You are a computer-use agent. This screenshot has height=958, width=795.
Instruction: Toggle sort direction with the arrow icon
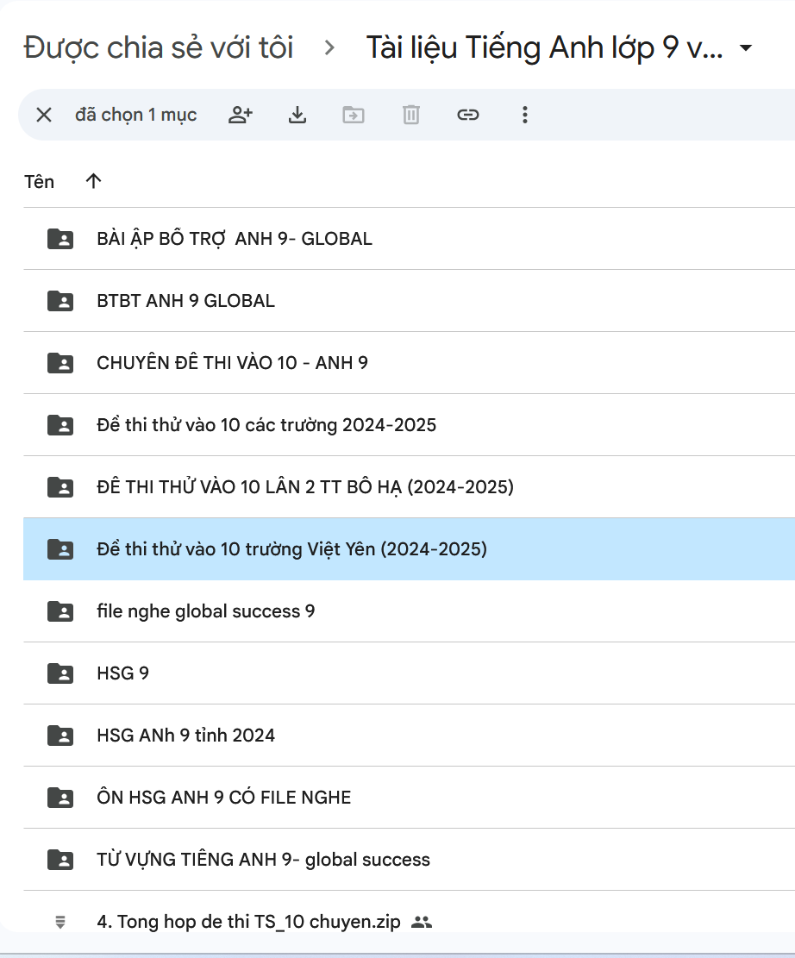coord(93,181)
